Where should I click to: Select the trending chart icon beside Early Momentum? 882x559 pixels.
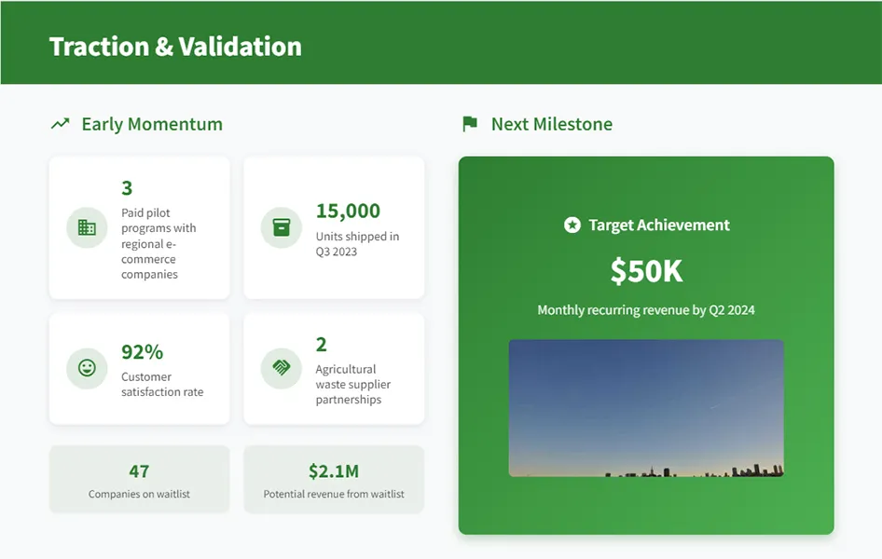(x=59, y=122)
